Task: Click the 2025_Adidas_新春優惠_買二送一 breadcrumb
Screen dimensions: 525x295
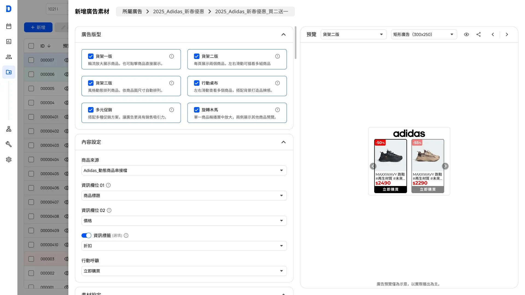Action: point(252,11)
